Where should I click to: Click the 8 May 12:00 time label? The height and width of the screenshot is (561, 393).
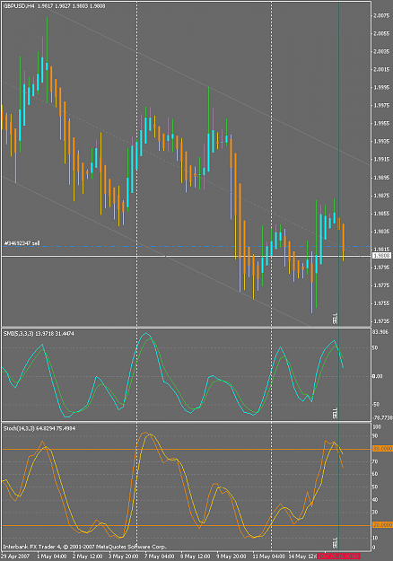(196, 557)
